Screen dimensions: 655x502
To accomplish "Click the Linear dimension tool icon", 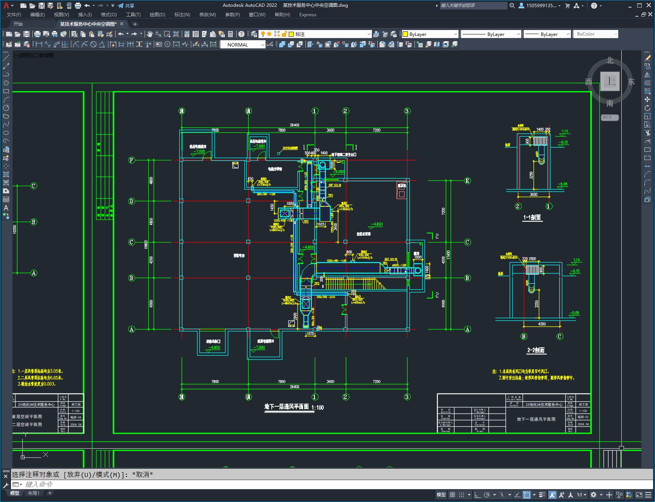I will 39,45.
